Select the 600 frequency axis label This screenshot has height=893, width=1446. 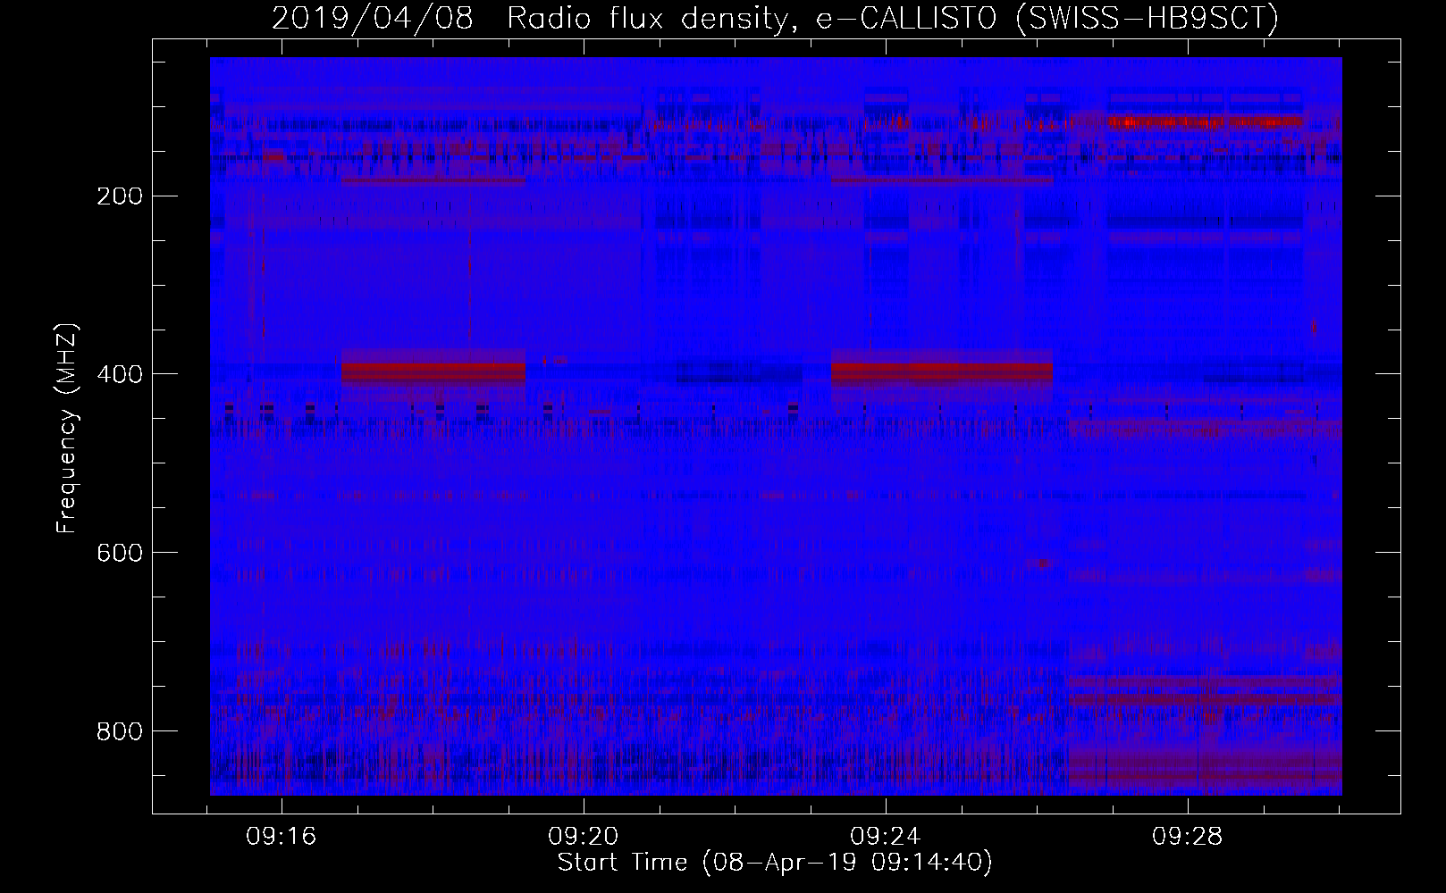[119, 553]
